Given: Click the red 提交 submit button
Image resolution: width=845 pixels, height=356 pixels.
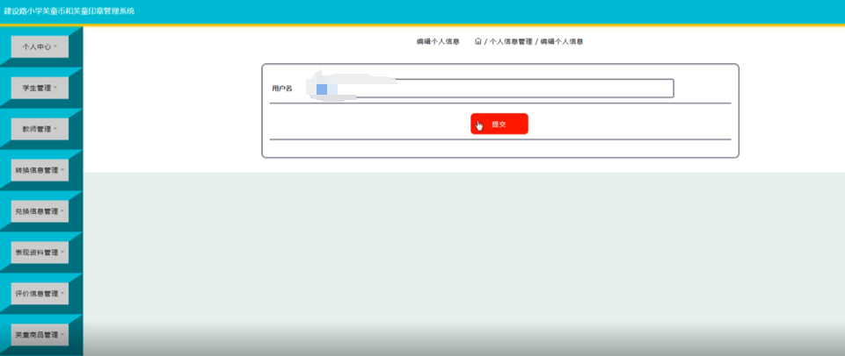Looking at the screenshot, I should coord(499,124).
